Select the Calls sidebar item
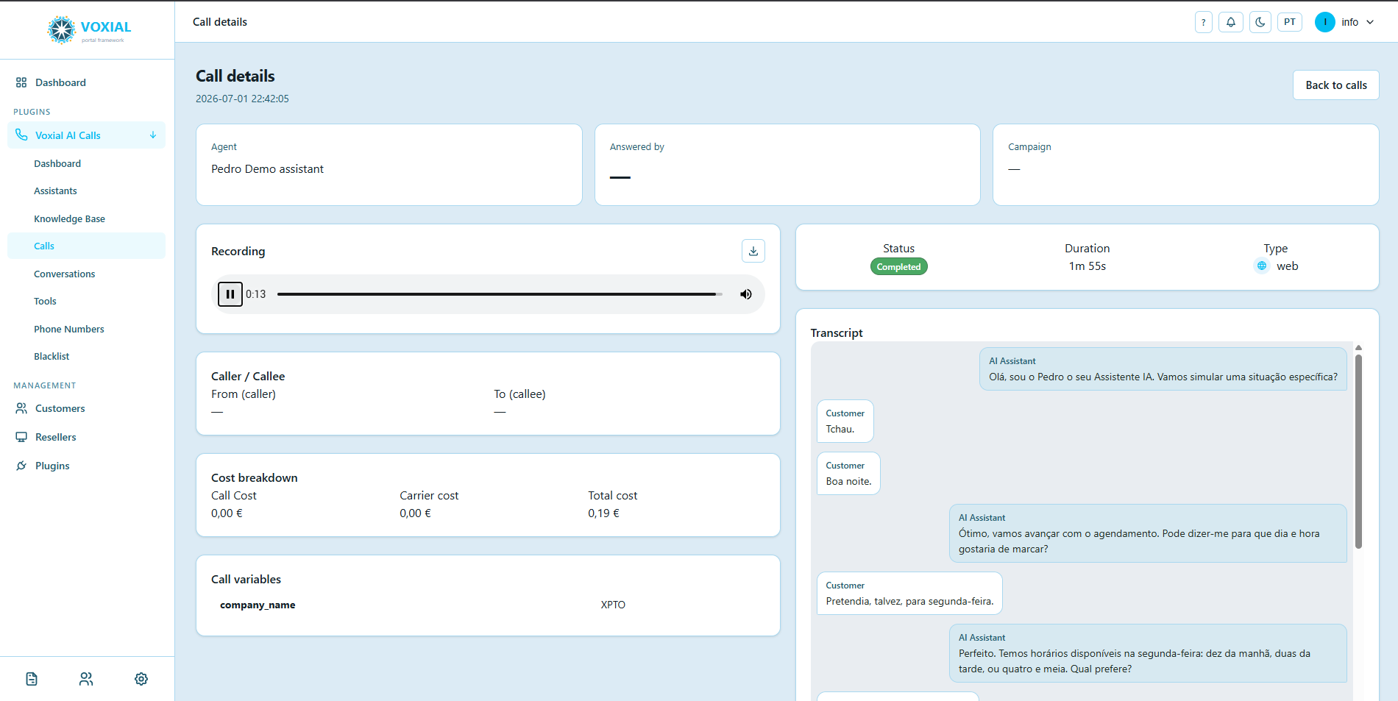 coord(87,246)
